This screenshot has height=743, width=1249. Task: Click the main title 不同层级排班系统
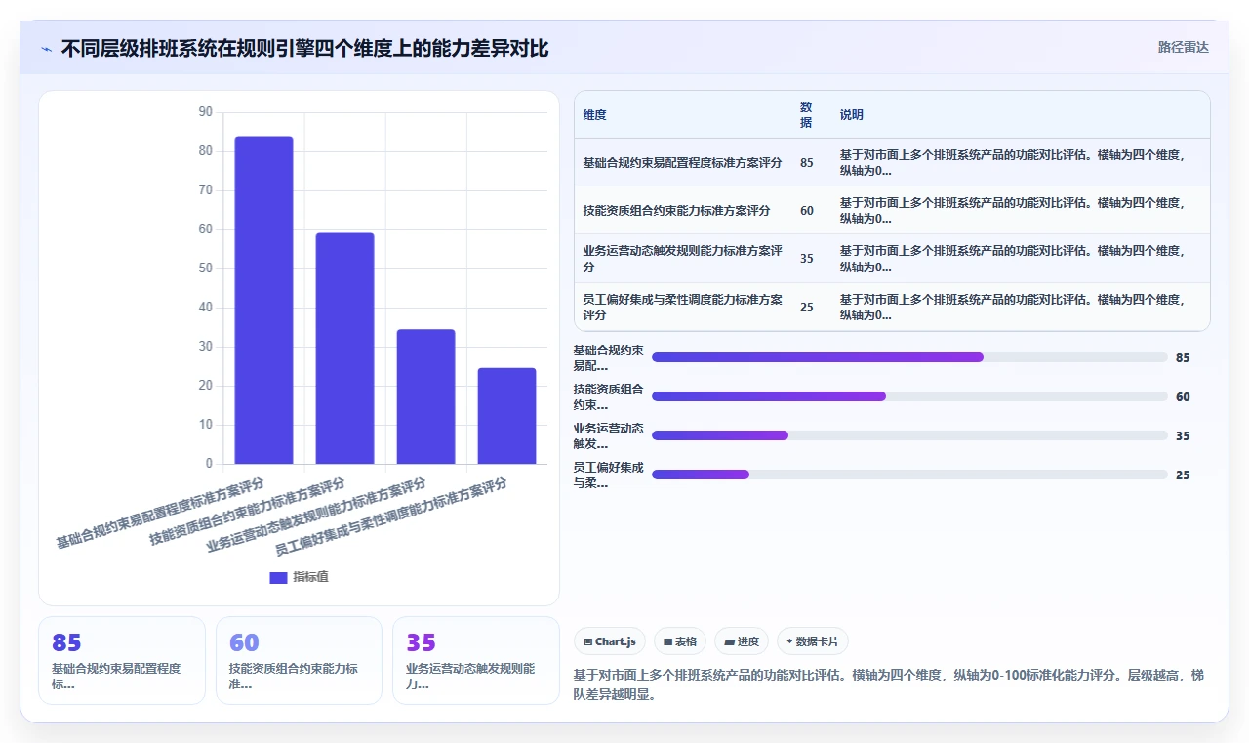(x=304, y=48)
